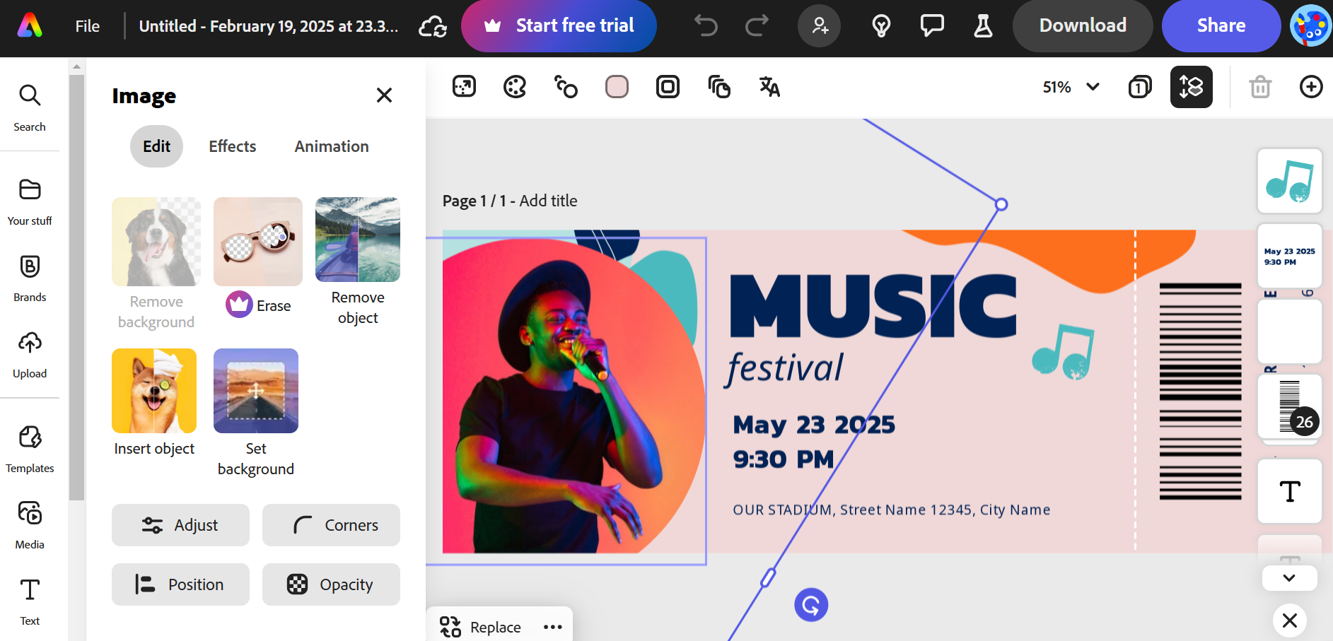
Task: Select the Remove background tool
Action: (156, 241)
